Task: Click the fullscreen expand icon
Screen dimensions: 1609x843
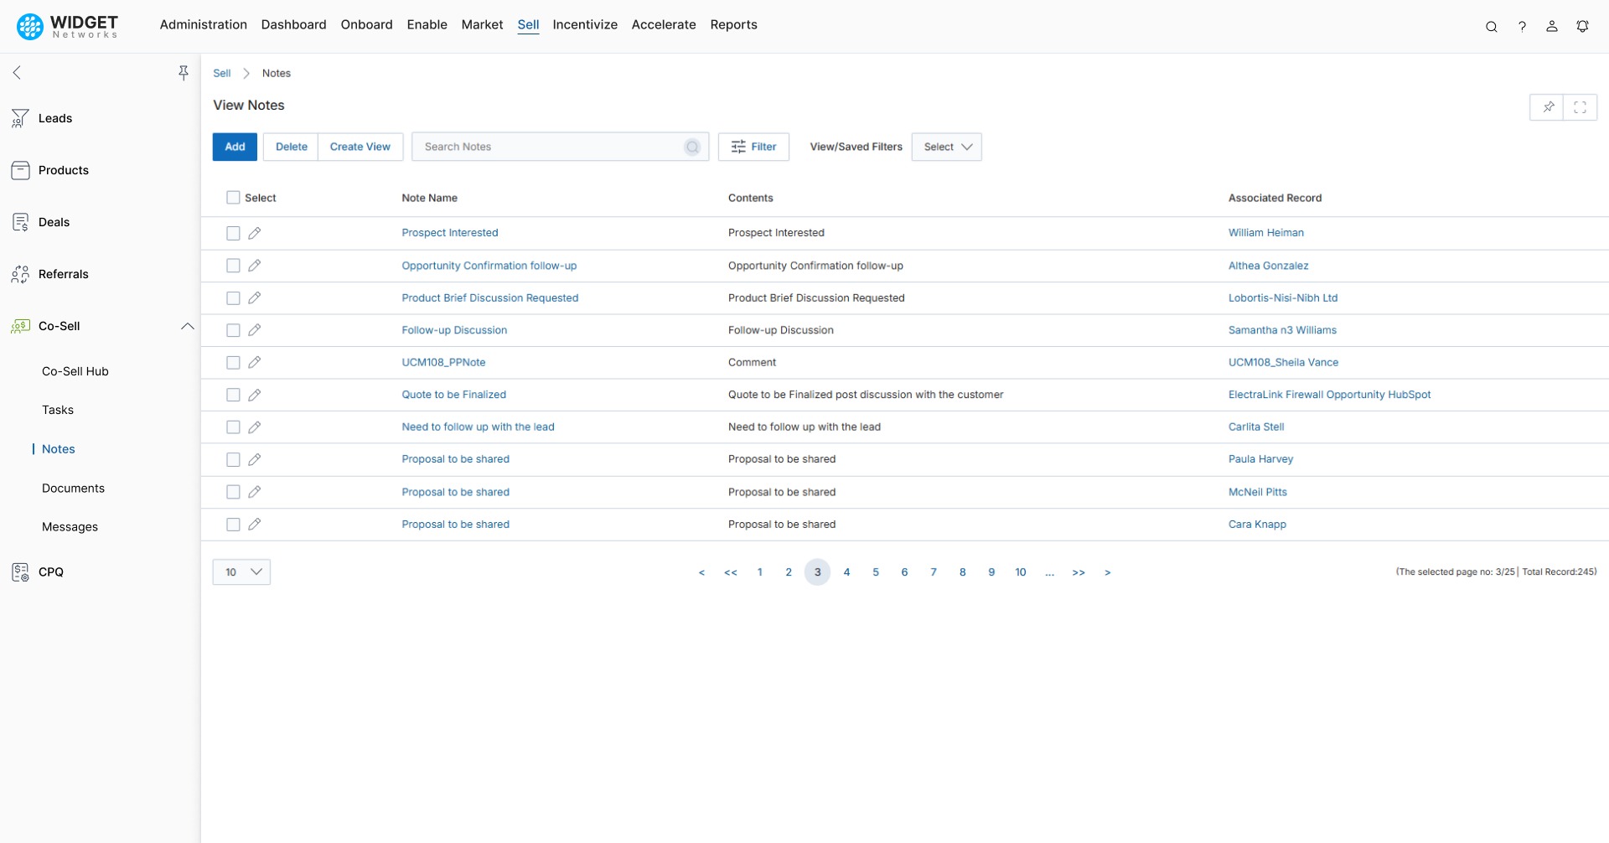Action: 1580,107
